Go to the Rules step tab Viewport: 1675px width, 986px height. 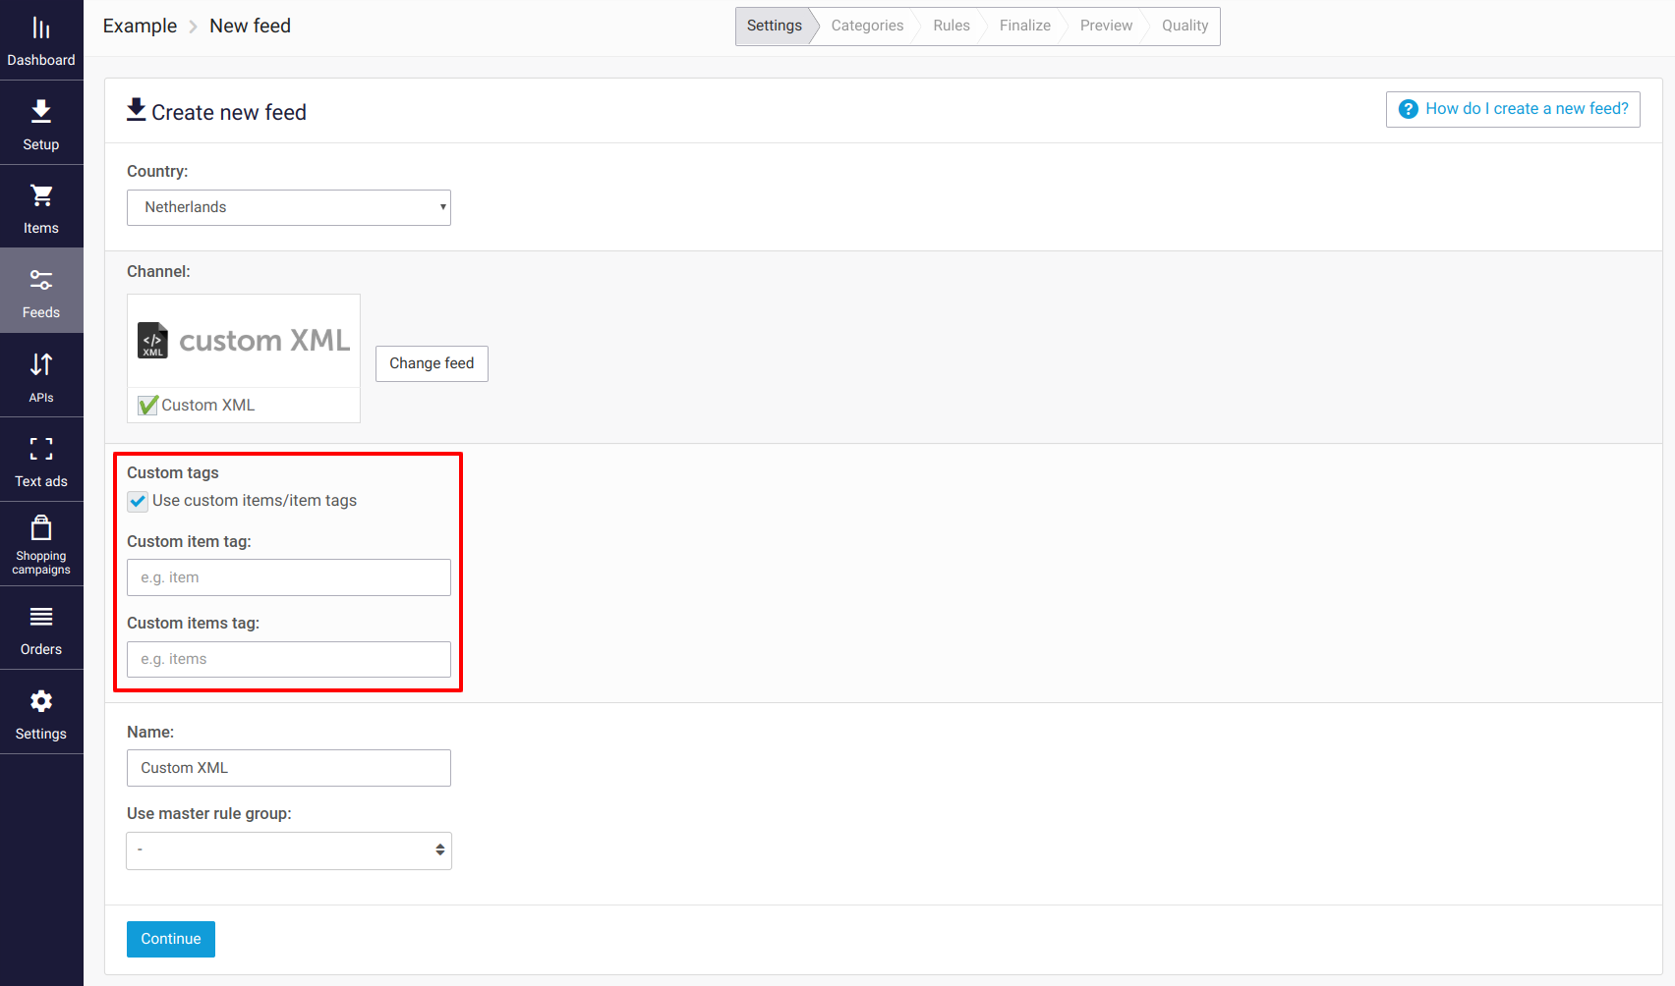[x=952, y=26]
